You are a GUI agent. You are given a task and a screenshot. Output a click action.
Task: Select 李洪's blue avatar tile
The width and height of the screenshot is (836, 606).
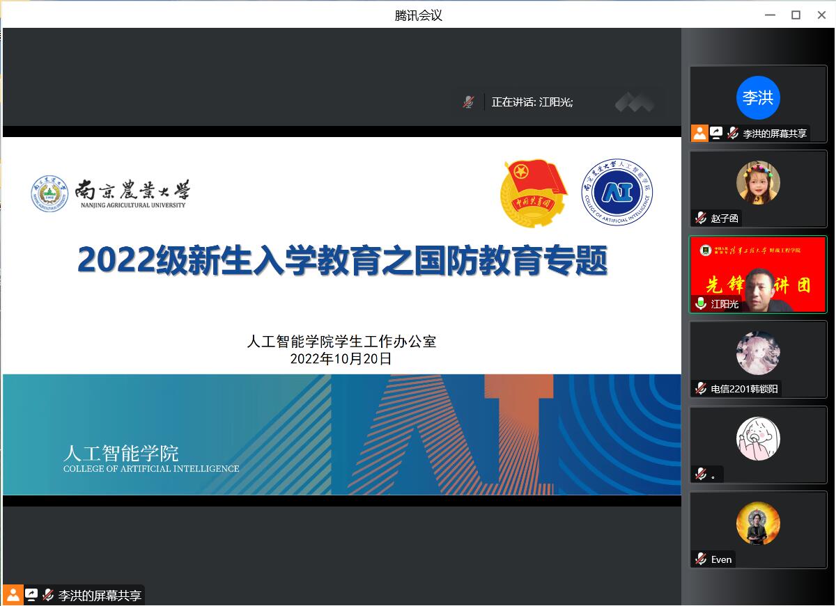pyautogui.click(x=758, y=98)
